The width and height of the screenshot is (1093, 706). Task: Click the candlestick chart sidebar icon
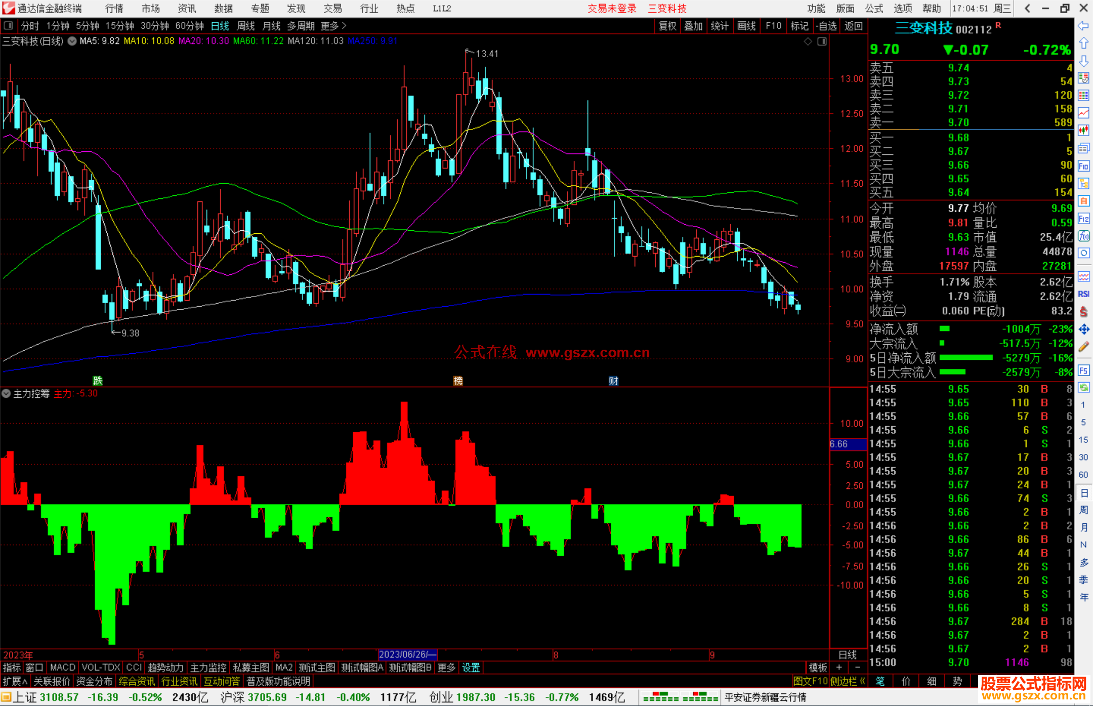click(x=1083, y=131)
